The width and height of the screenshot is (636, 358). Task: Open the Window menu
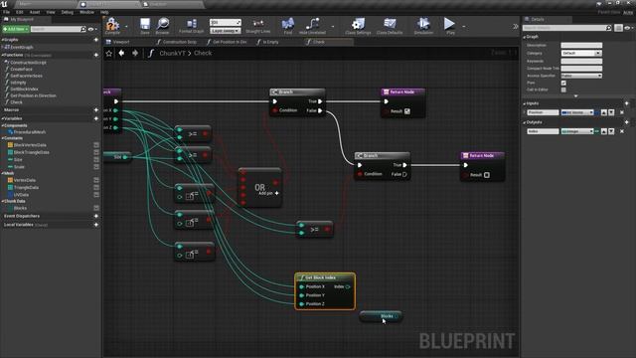click(x=86, y=12)
